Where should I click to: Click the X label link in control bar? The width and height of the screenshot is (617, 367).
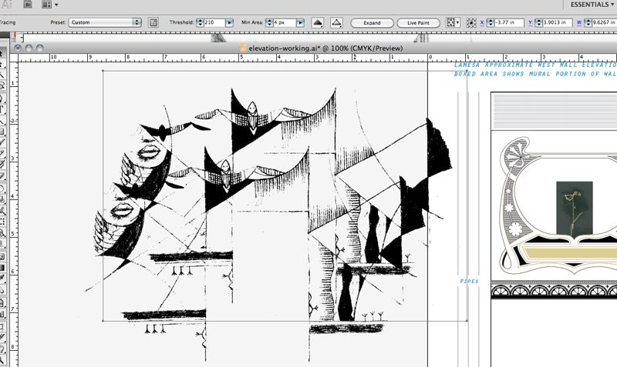481,23
